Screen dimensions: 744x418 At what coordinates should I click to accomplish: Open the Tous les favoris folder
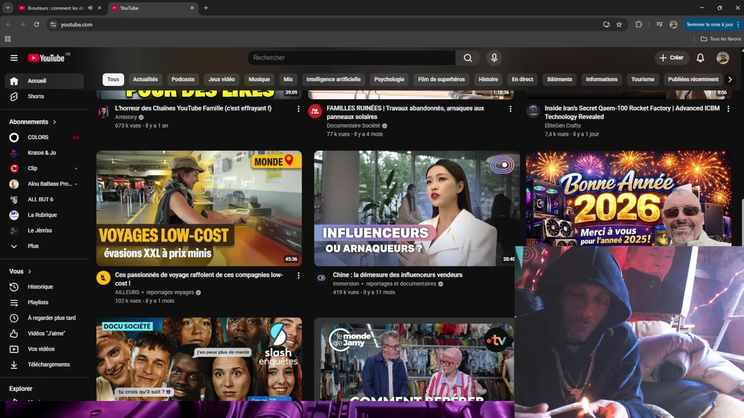[721, 39]
